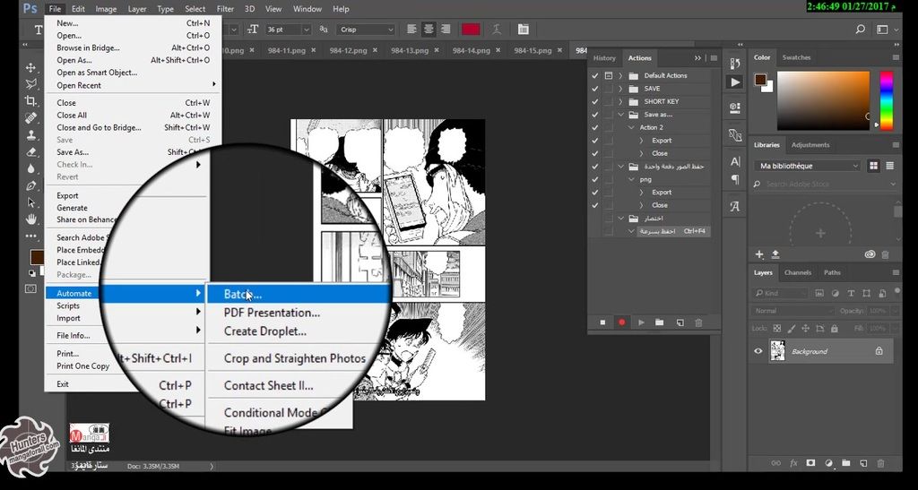
Task: Expand the SHORT KEY action set
Action: [620, 102]
